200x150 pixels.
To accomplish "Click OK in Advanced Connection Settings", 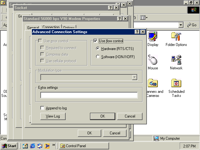I will [x=102, y=116].
